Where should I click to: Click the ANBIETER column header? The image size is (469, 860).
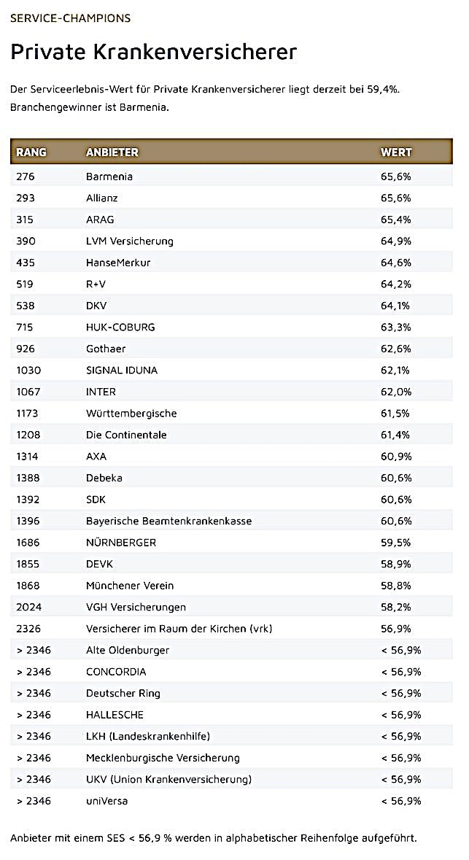tap(112, 152)
